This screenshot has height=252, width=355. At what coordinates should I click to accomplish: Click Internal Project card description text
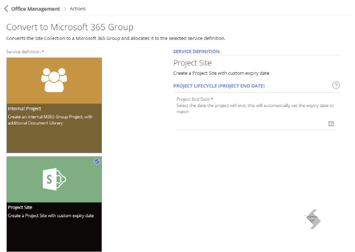tap(50, 120)
